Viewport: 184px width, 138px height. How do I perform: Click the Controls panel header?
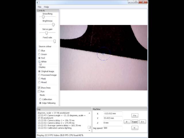click(48, 11)
